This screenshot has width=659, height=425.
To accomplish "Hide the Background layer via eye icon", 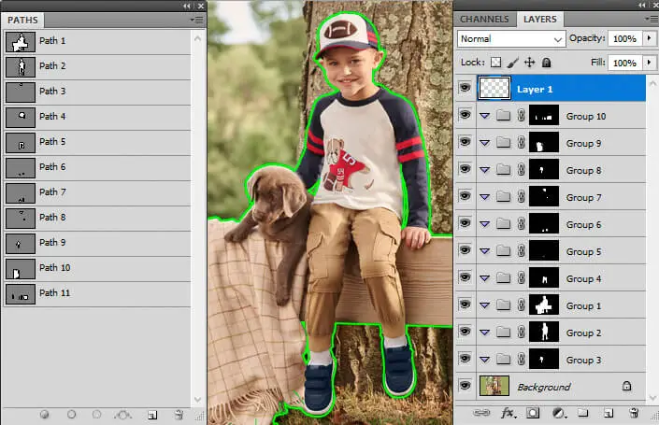I will click(465, 386).
